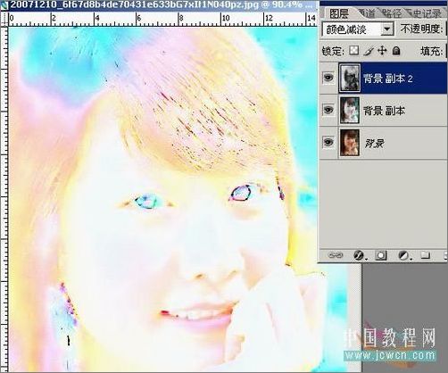The height and width of the screenshot is (373, 448).
Task: Add layer mask icon
Action: (381, 255)
